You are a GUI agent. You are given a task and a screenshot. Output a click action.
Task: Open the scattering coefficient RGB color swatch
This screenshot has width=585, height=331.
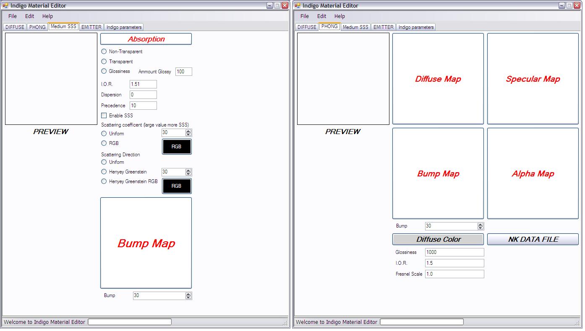pyautogui.click(x=177, y=147)
